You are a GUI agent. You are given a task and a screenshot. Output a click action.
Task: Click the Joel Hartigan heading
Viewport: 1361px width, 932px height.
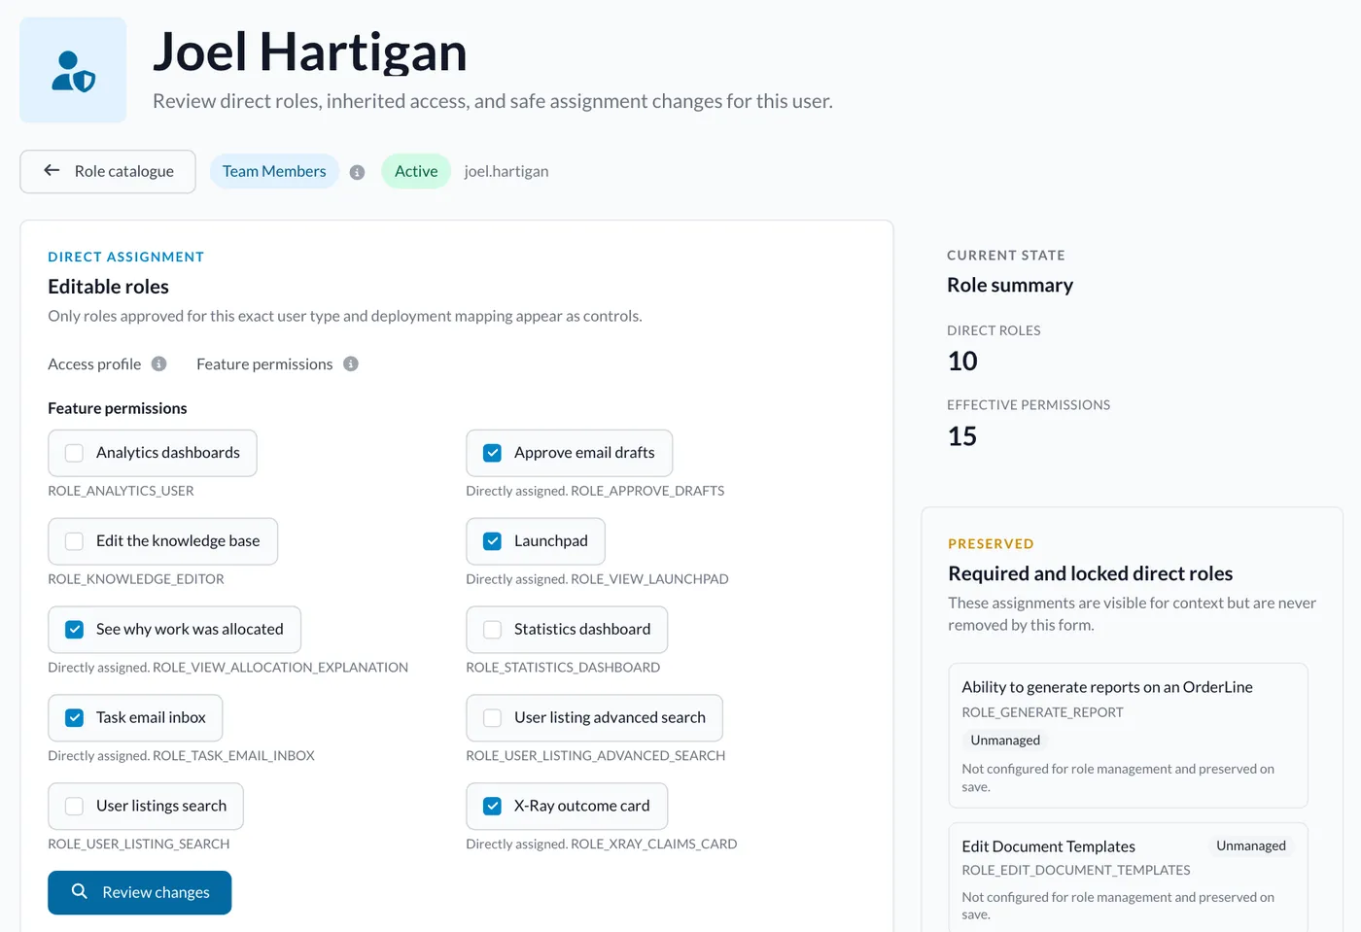click(x=310, y=52)
